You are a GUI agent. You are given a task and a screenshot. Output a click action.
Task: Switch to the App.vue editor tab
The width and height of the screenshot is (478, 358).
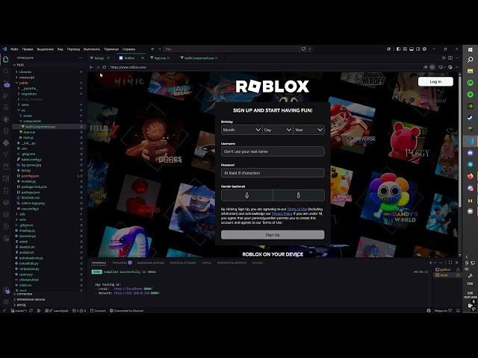pyautogui.click(x=160, y=58)
